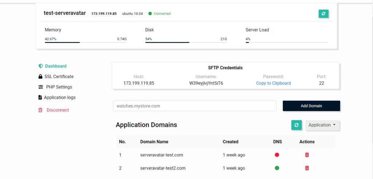Image resolution: width=373 pixels, height=179 pixels.
Task: Select the SFTP port value 22
Action: [x=321, y=83]
